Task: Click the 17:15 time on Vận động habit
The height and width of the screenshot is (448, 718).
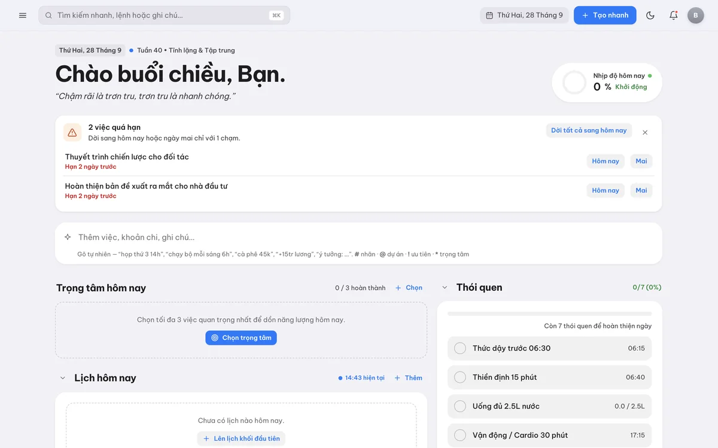Action: (x=637, y=435)
